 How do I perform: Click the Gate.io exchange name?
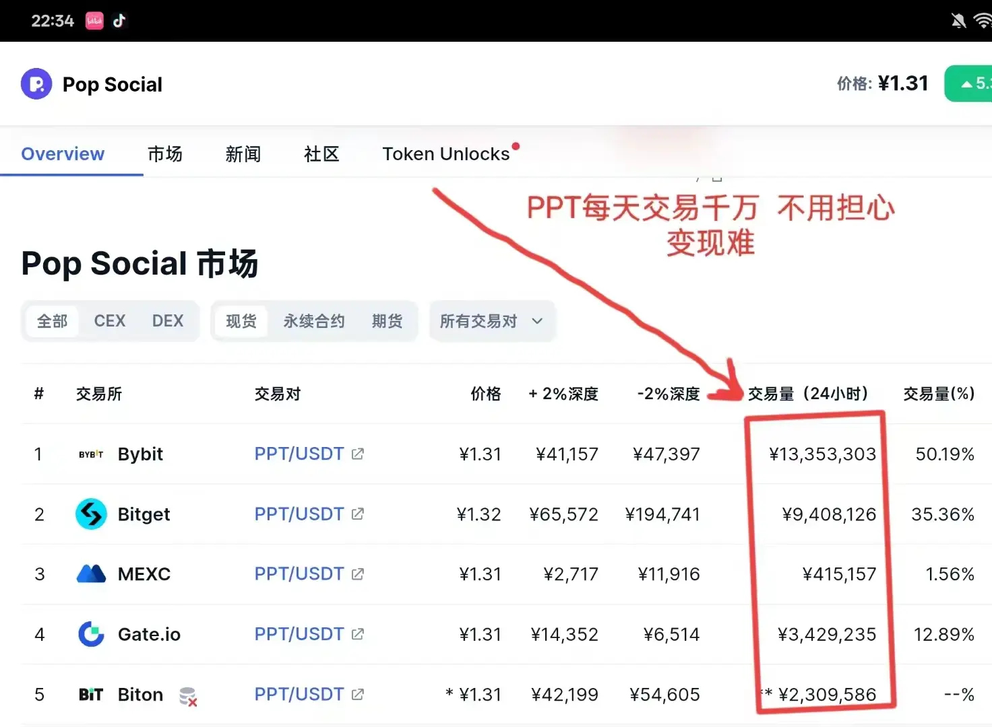(x=149, y=634)
